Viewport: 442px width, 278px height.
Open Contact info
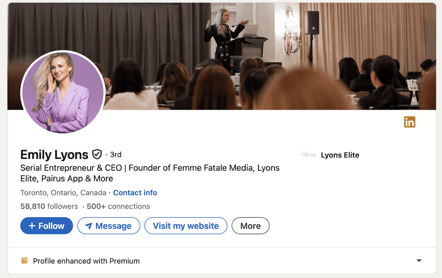pos(135,193)
